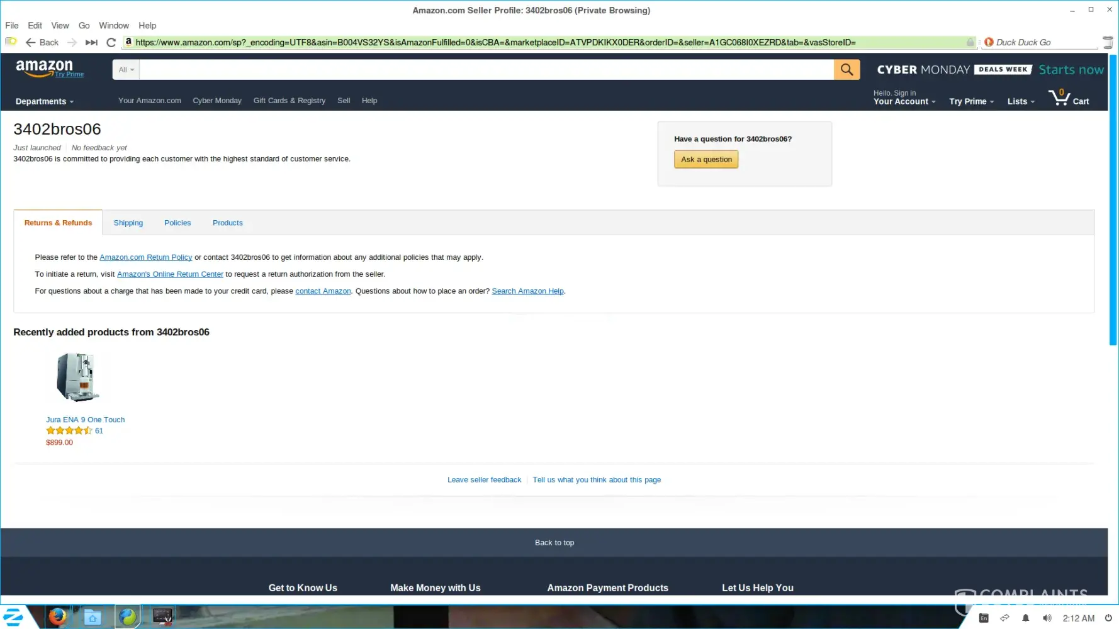The width and height of the screenshot is (1119, 629).
Task: Click the fast-forward skip icon in toolbar
Action: tap(91, 42)
